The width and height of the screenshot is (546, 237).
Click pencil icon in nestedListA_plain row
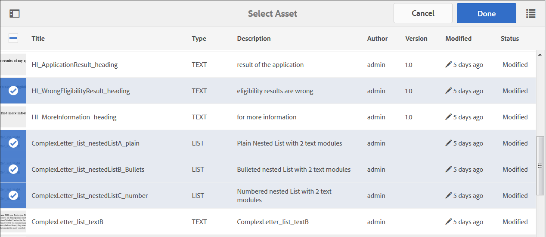click(x=449, y=143)
